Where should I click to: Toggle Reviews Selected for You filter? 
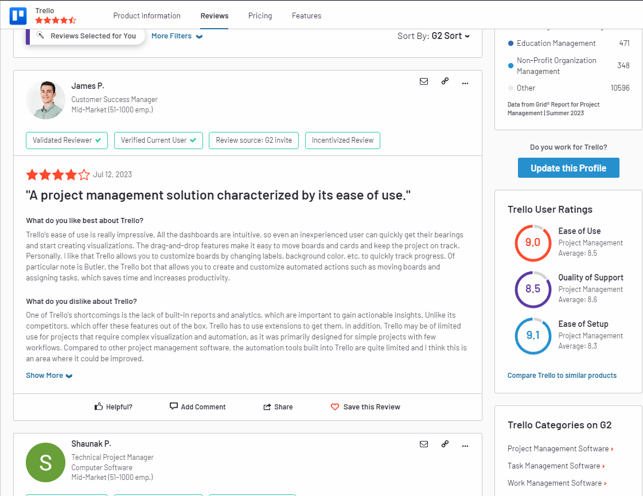pos(85,36)
